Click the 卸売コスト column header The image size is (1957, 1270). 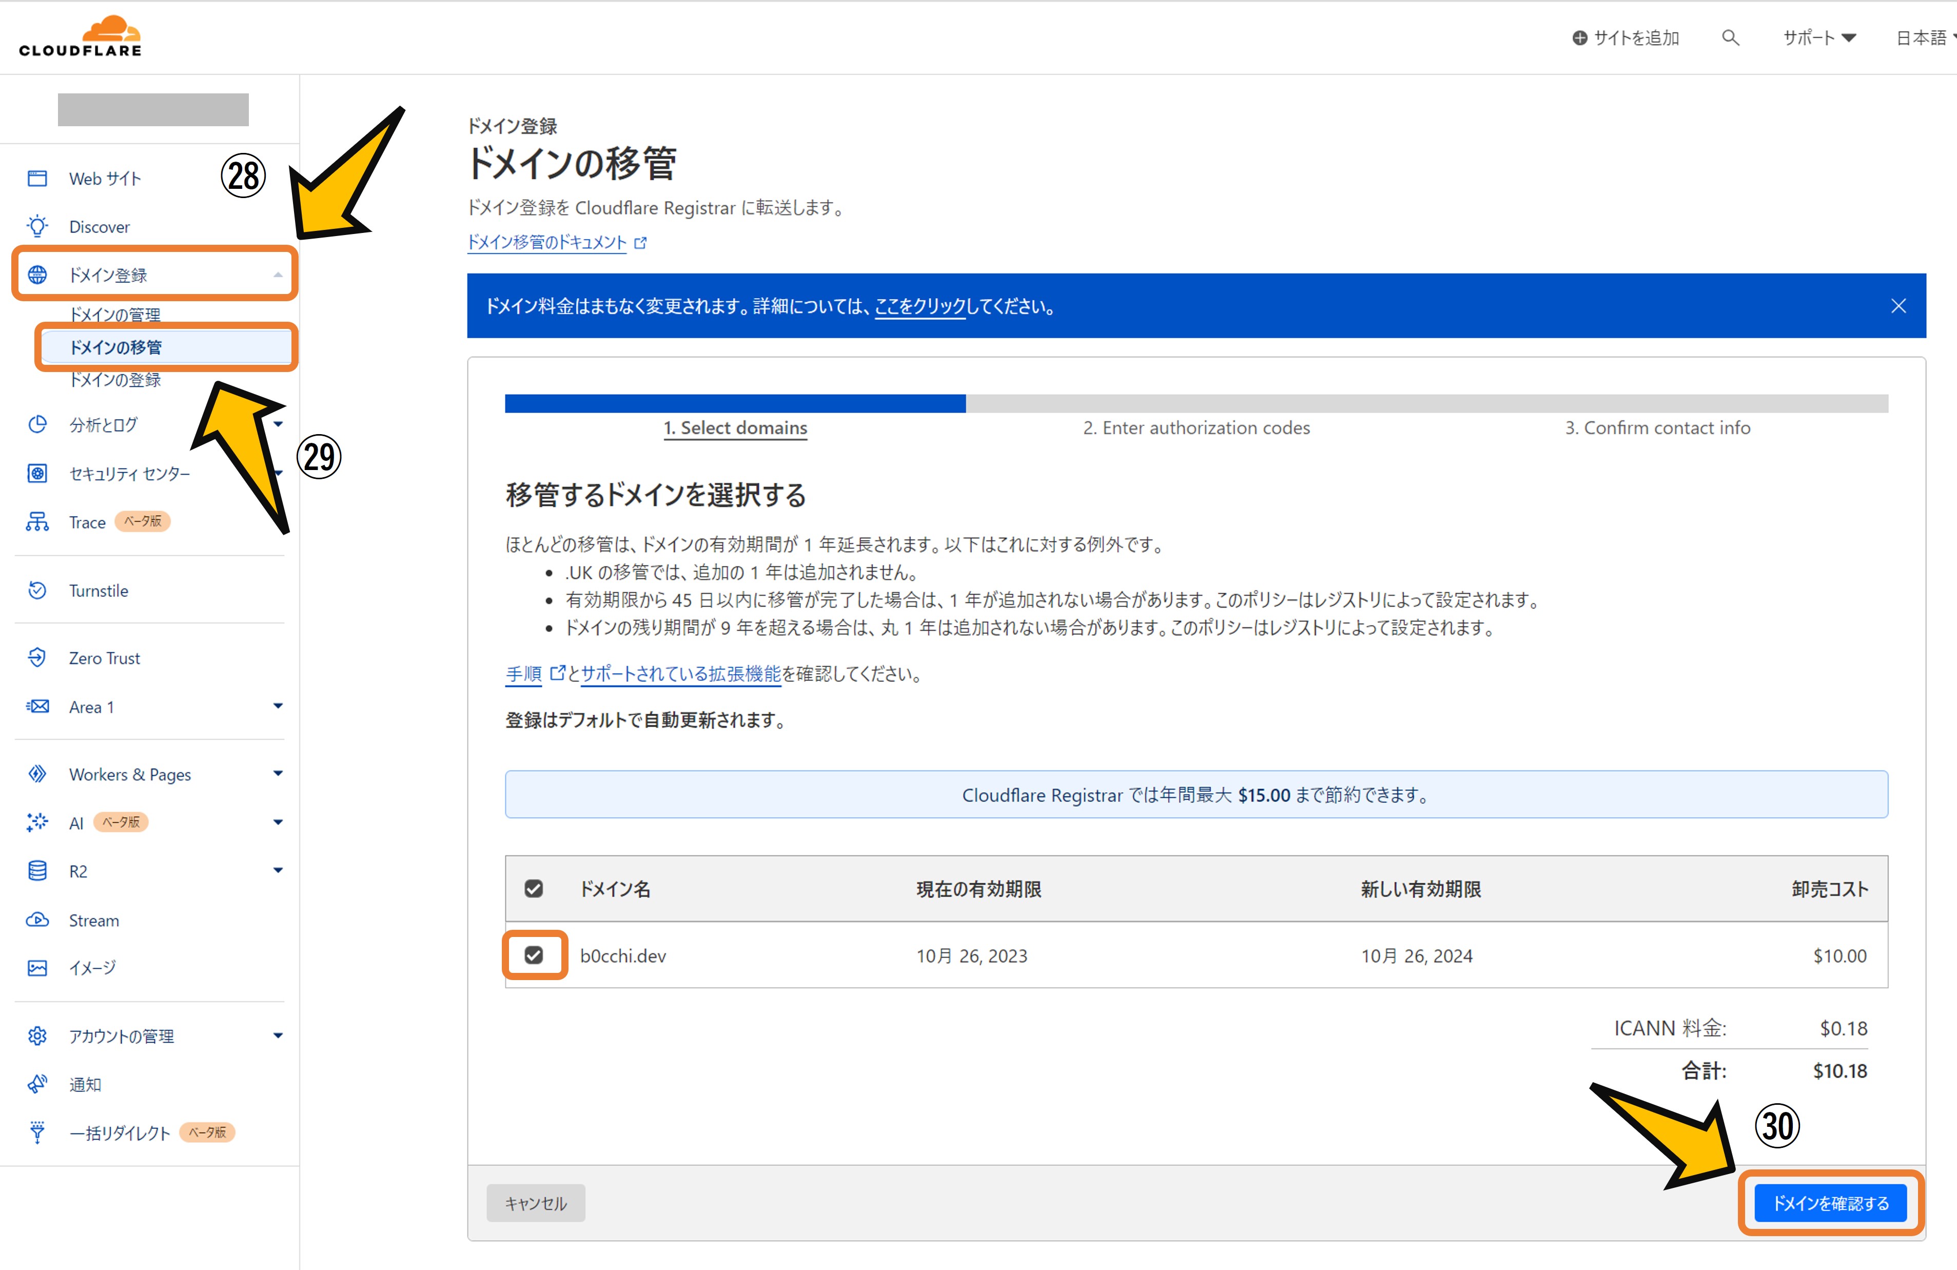pyautogui.click(x=1830, y=889)
